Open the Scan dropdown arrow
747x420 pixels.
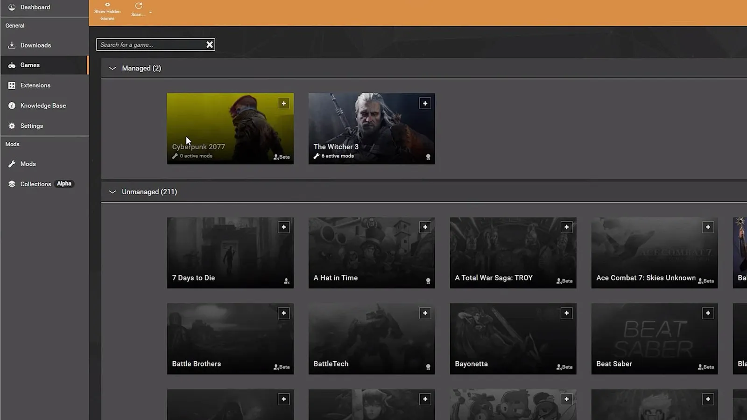(x=150, y=13)
